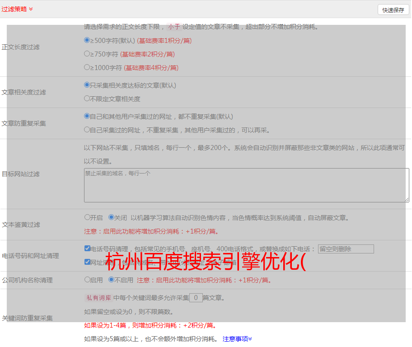The height and width of the screenshot is (347, 412).
Task: Click the 快速保存 button
Action: pos(393,10)
